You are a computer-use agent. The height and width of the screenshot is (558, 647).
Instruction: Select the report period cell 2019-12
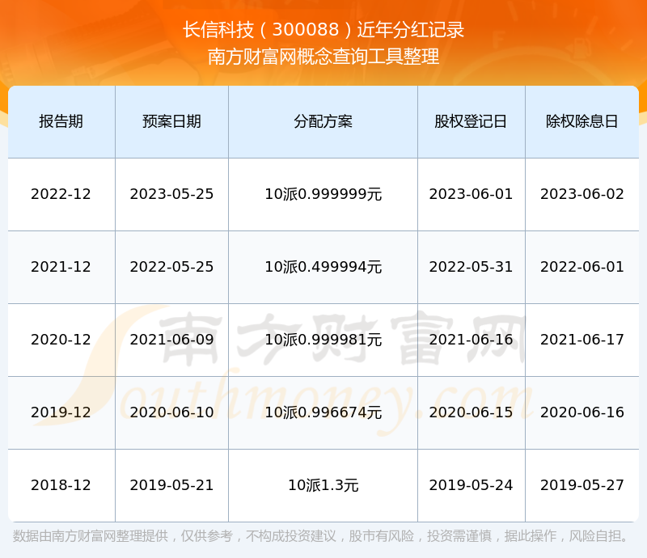(61, 412)
